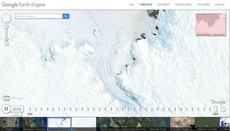230x131 pixels.
Task: Open the Miami timelapse thumbnail
Action: click(11, 124)
